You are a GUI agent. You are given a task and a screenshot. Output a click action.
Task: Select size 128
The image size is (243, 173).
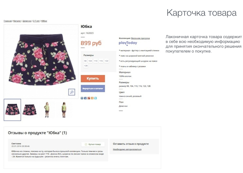(x=86, y=66)
